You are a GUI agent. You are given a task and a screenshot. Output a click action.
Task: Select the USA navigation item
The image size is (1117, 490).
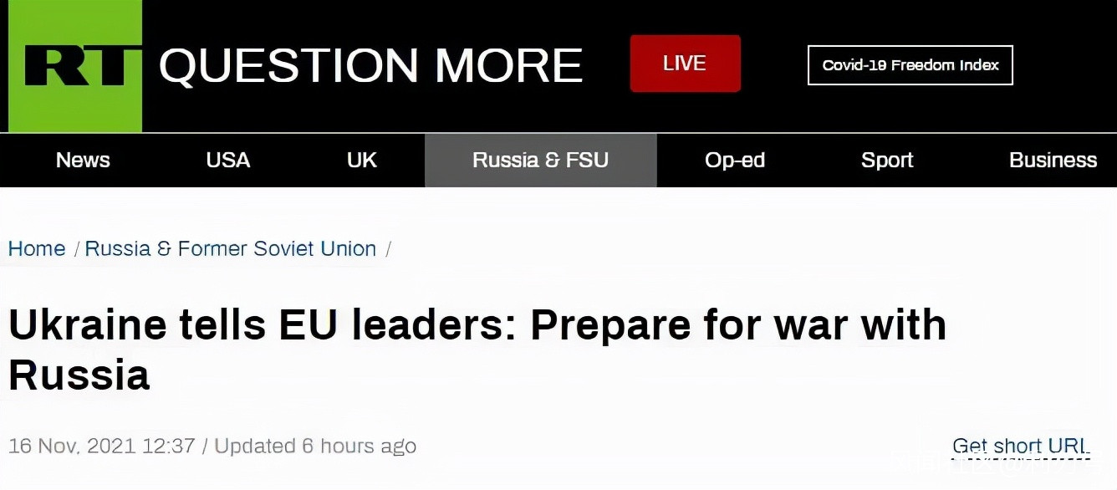(227, 160)
